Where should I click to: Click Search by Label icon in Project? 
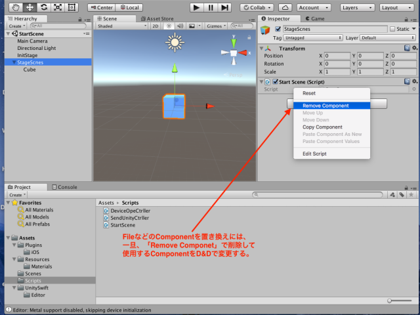[402, 195]
